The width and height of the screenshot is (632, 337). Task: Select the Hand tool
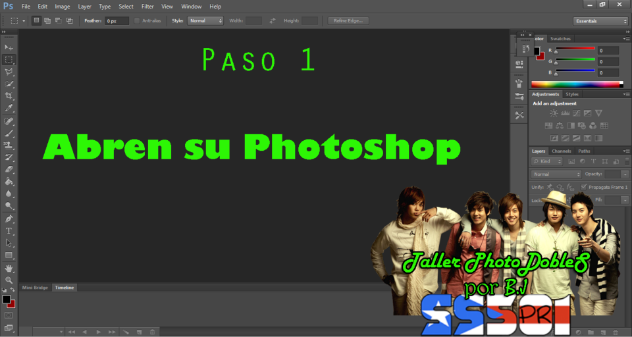pos(9,269)
